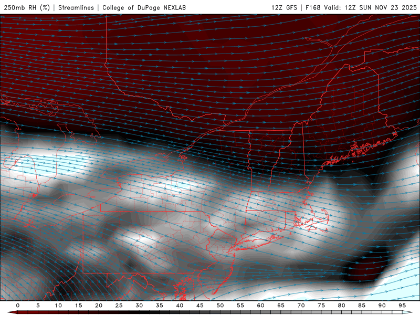Click the "Valid: 12Z SUN NOV 23 2025" text
This screenshot has height=315, width=420.
(371, 7)
